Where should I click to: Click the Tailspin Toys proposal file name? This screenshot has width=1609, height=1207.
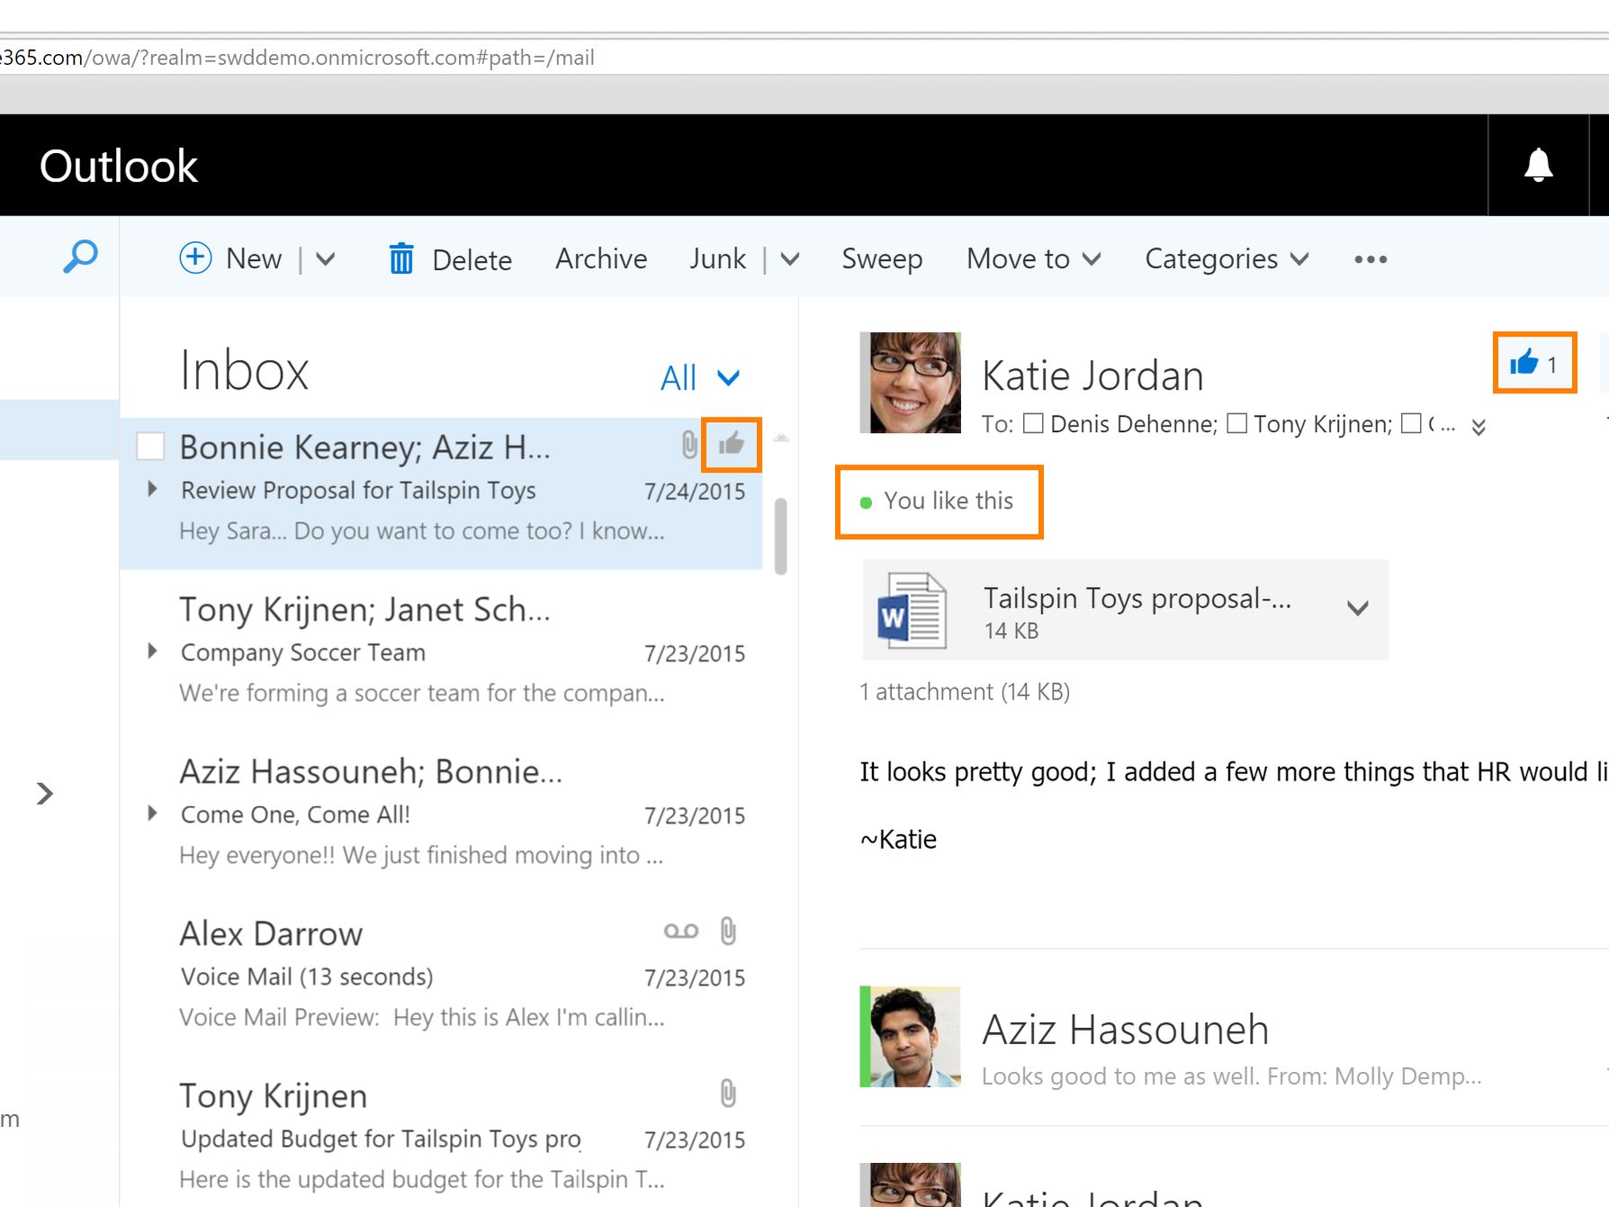(x=1137, y=598)
